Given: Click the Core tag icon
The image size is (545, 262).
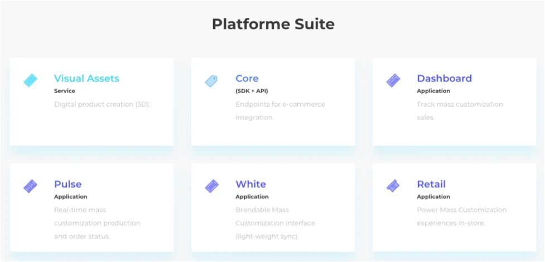Looking at the screenshot, I should click(211, 81).
